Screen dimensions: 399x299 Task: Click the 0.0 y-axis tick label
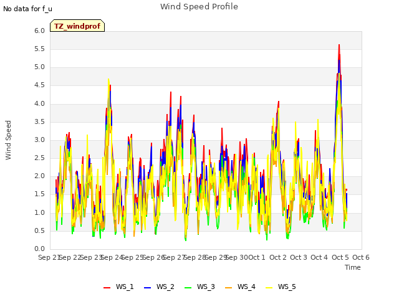pyautogui.click(x=39, y=249)
